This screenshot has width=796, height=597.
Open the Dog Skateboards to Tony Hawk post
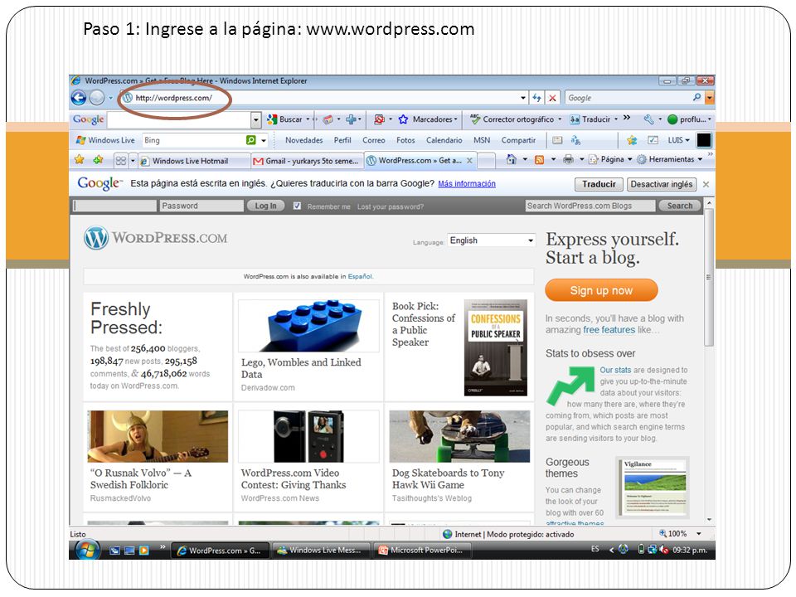[x=448, y=478]
